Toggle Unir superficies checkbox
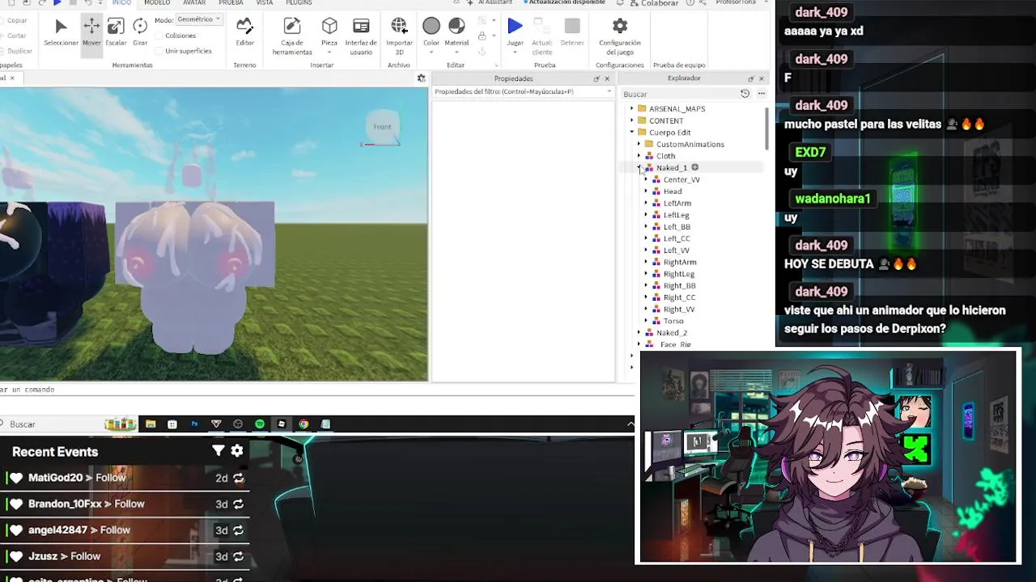 pos(158,51)
